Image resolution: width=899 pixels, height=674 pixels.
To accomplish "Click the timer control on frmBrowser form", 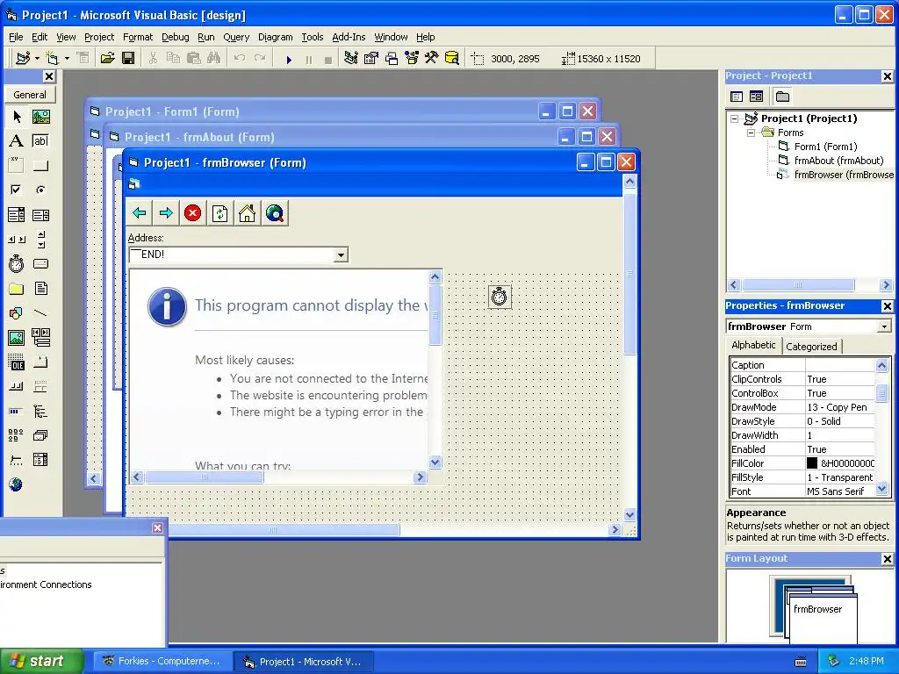I will click(x=500, y=297).
